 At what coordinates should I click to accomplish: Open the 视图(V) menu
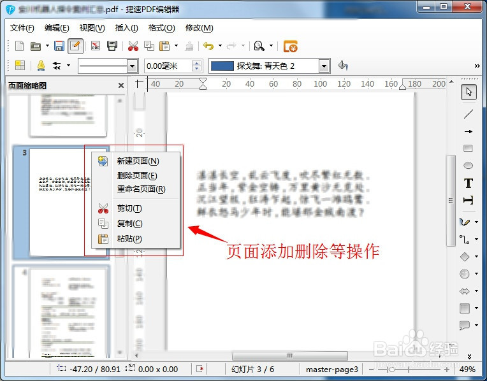pyautogui.click(x=92, y=28)
